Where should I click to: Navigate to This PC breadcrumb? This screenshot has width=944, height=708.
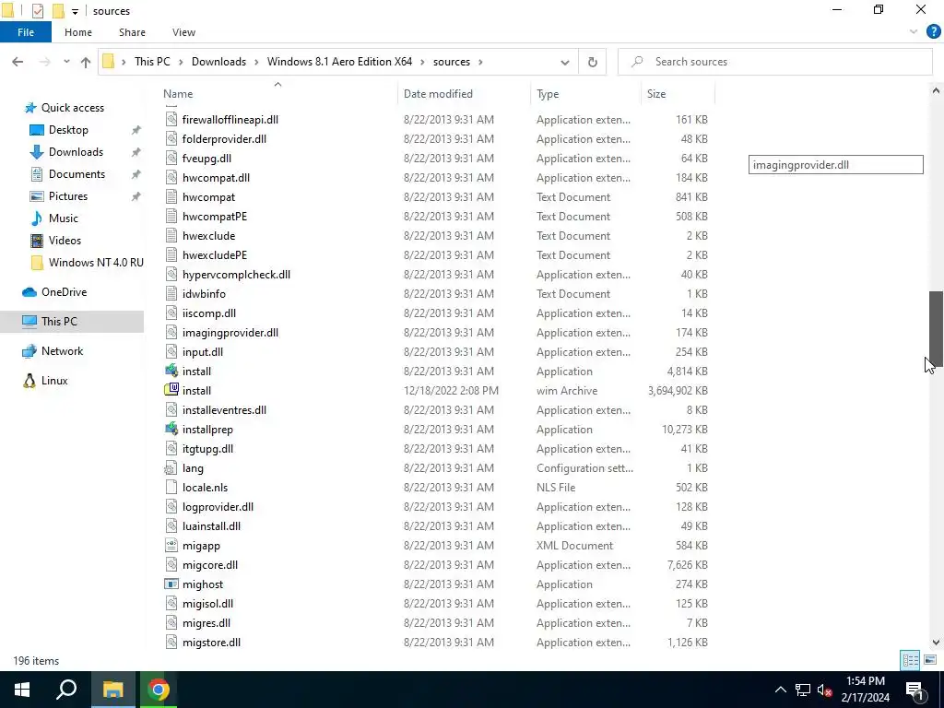point(152,62)
